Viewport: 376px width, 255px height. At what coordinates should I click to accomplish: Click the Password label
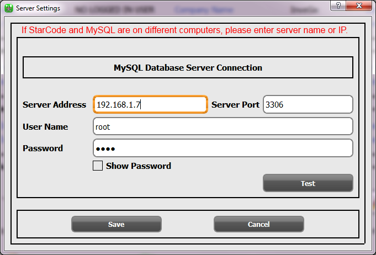pos(43,148)
